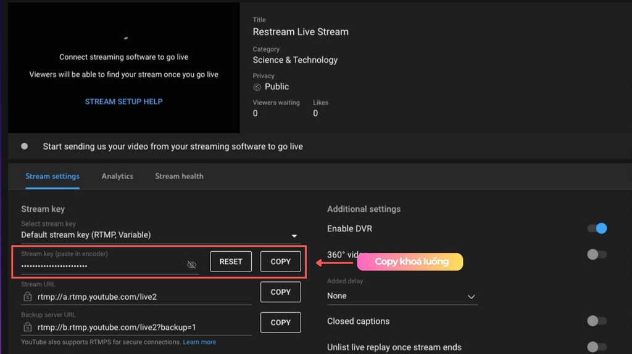
Task: Click the Public privacy value
Action: 276,87
